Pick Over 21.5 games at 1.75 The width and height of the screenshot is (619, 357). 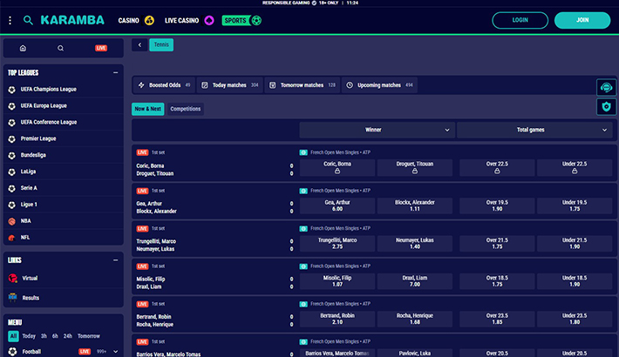[497, 244]
